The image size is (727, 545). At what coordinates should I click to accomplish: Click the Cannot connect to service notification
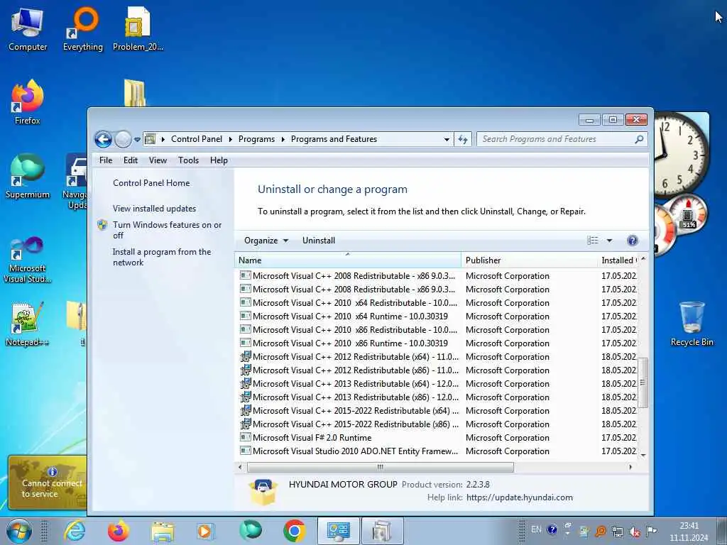[x=48, y=483]
